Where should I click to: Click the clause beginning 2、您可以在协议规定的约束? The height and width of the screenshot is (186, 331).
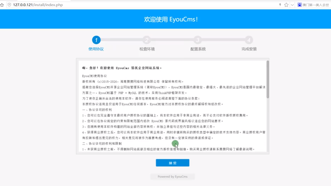tap(153, 121)
